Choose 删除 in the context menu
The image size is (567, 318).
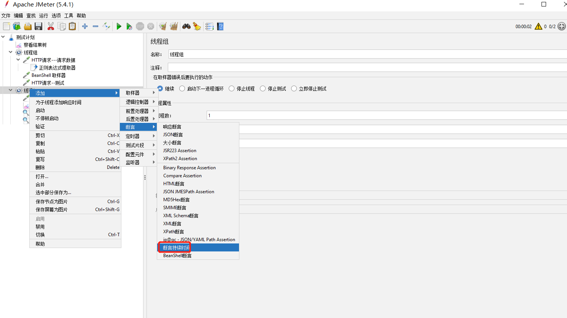75,167
